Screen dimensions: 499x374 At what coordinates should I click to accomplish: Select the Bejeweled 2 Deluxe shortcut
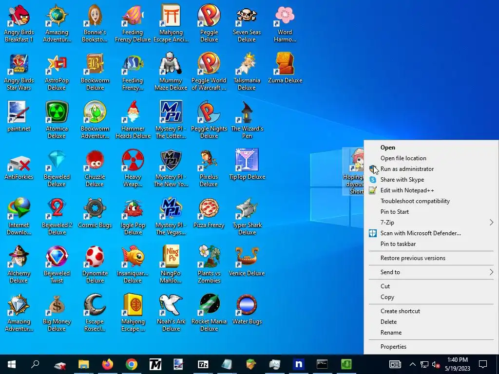(57, 208)
